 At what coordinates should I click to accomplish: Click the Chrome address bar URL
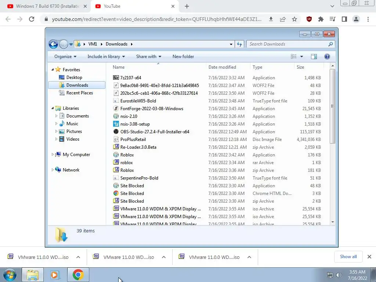pyautogui.click(x=156, y=19)
